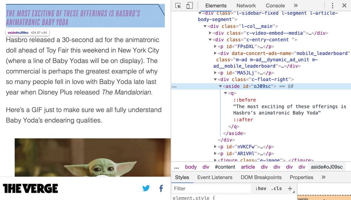This screenshot has width=351, height=200.
Task: Switch to the Network tab
Action: (246, 5)
